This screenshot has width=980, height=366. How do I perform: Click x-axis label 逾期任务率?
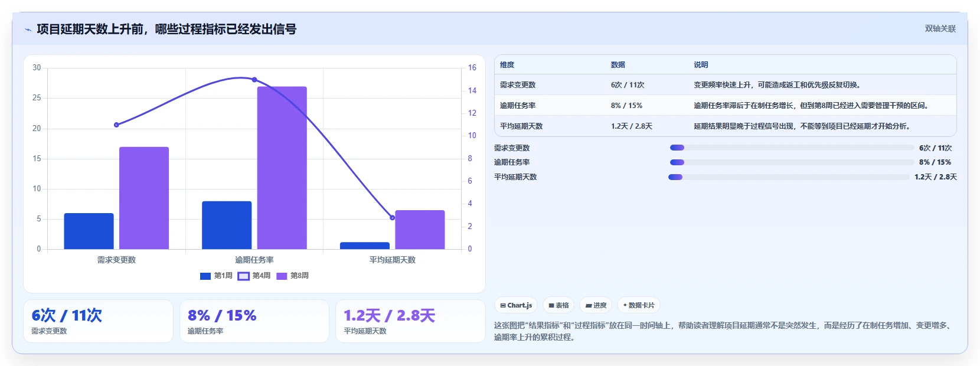tap(254, 260)
